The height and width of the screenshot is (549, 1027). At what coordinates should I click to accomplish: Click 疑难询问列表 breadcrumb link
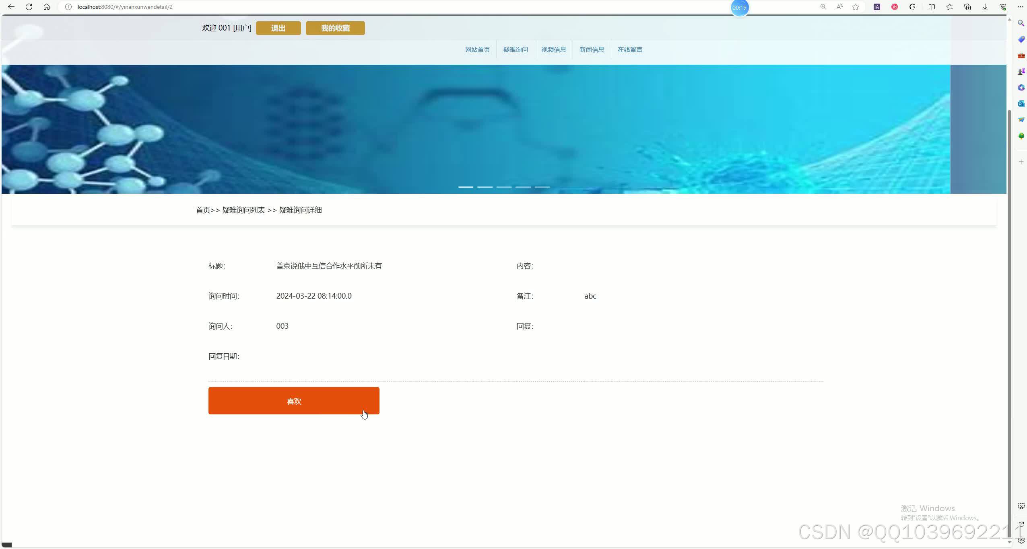pyautogui.click(x=243, y=210)
